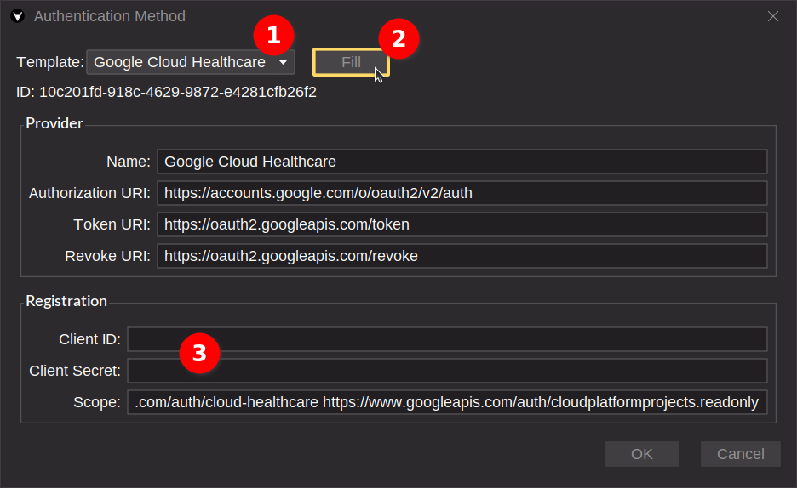This screenshot has width=797, height=488.
Task: Click the Weasis logo icon in the title bar
Action: tap(18, 16)
